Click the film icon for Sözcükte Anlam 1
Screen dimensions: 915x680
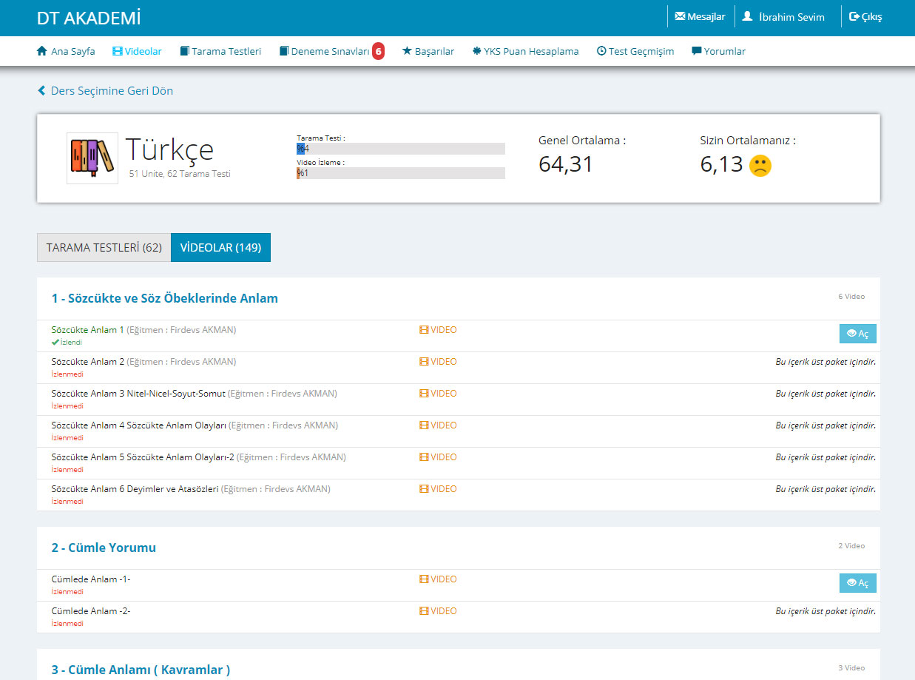424,330
